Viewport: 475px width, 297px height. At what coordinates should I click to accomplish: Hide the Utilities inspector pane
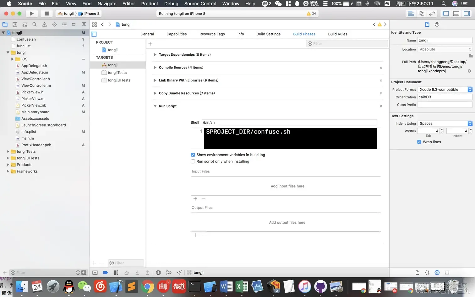[467, 14]
